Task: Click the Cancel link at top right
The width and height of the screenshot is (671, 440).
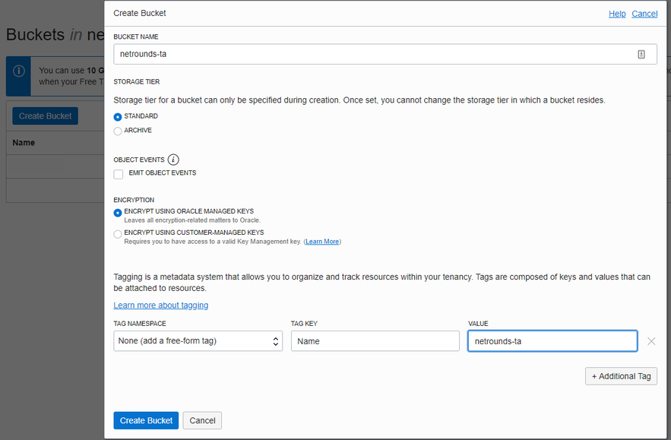Action: 644,14
